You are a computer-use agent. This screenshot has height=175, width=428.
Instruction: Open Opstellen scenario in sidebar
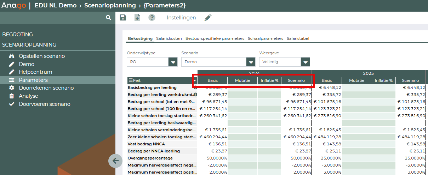click(x=42, y=56)
